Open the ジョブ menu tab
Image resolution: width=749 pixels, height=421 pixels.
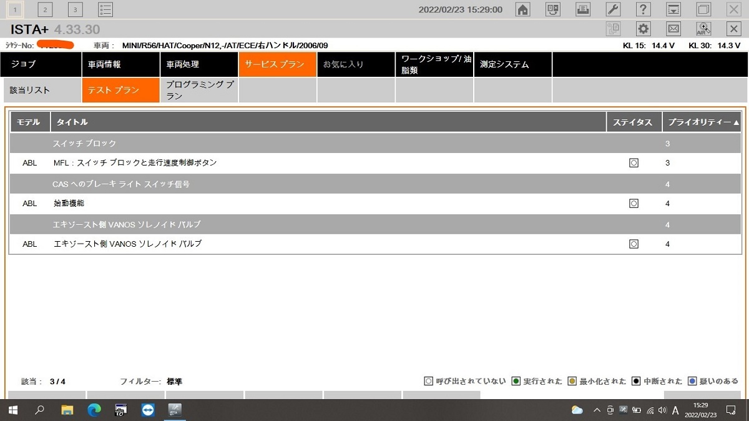pos(41,64)
